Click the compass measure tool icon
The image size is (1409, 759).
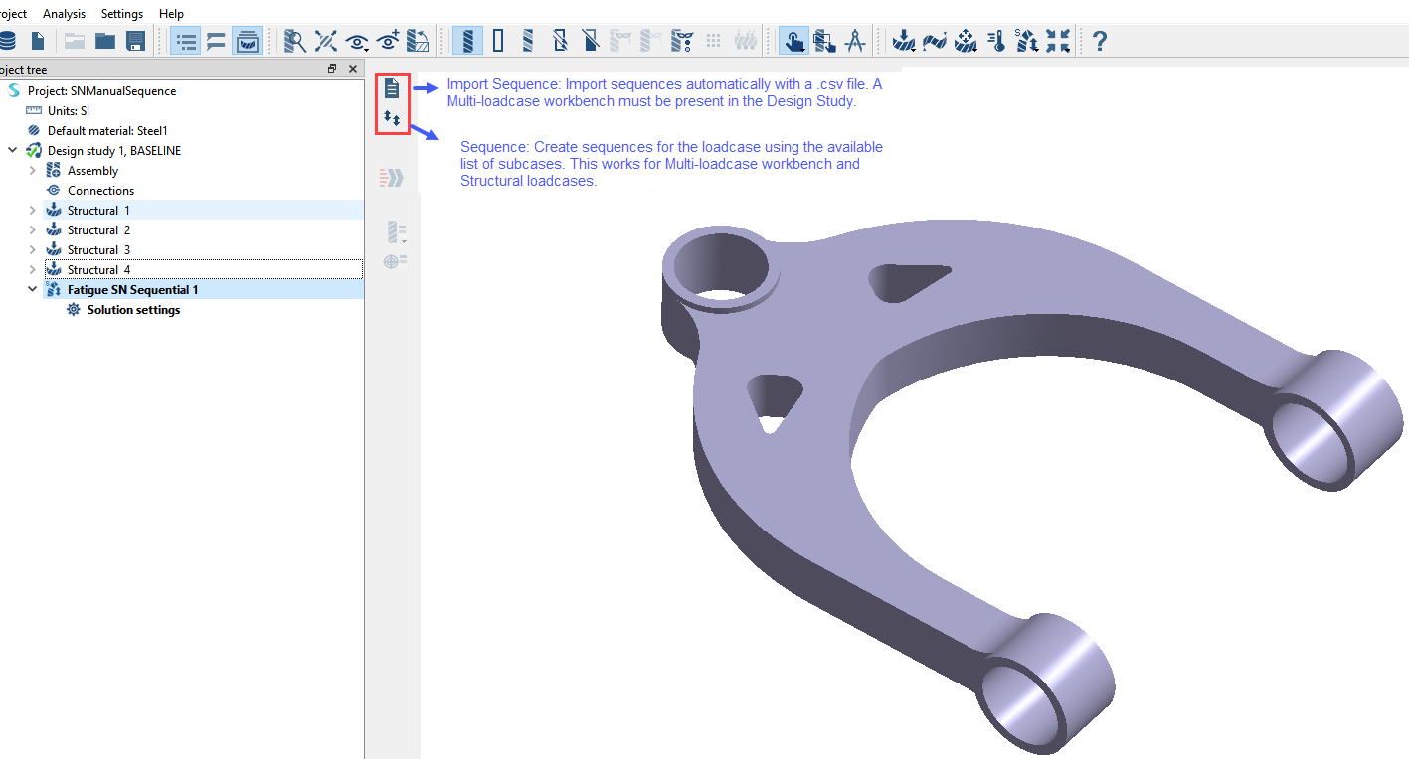tap(855, 41)
